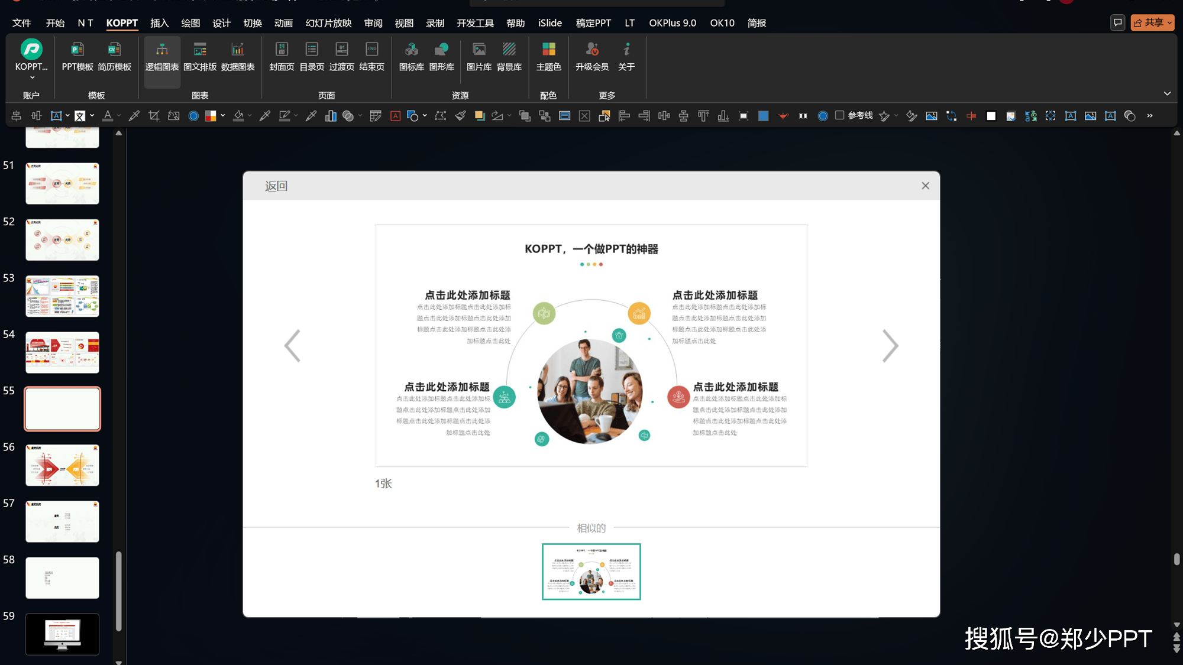Select slide 53 thumbnail
This screenshot has width=1183, height=665.
(62, 296)
